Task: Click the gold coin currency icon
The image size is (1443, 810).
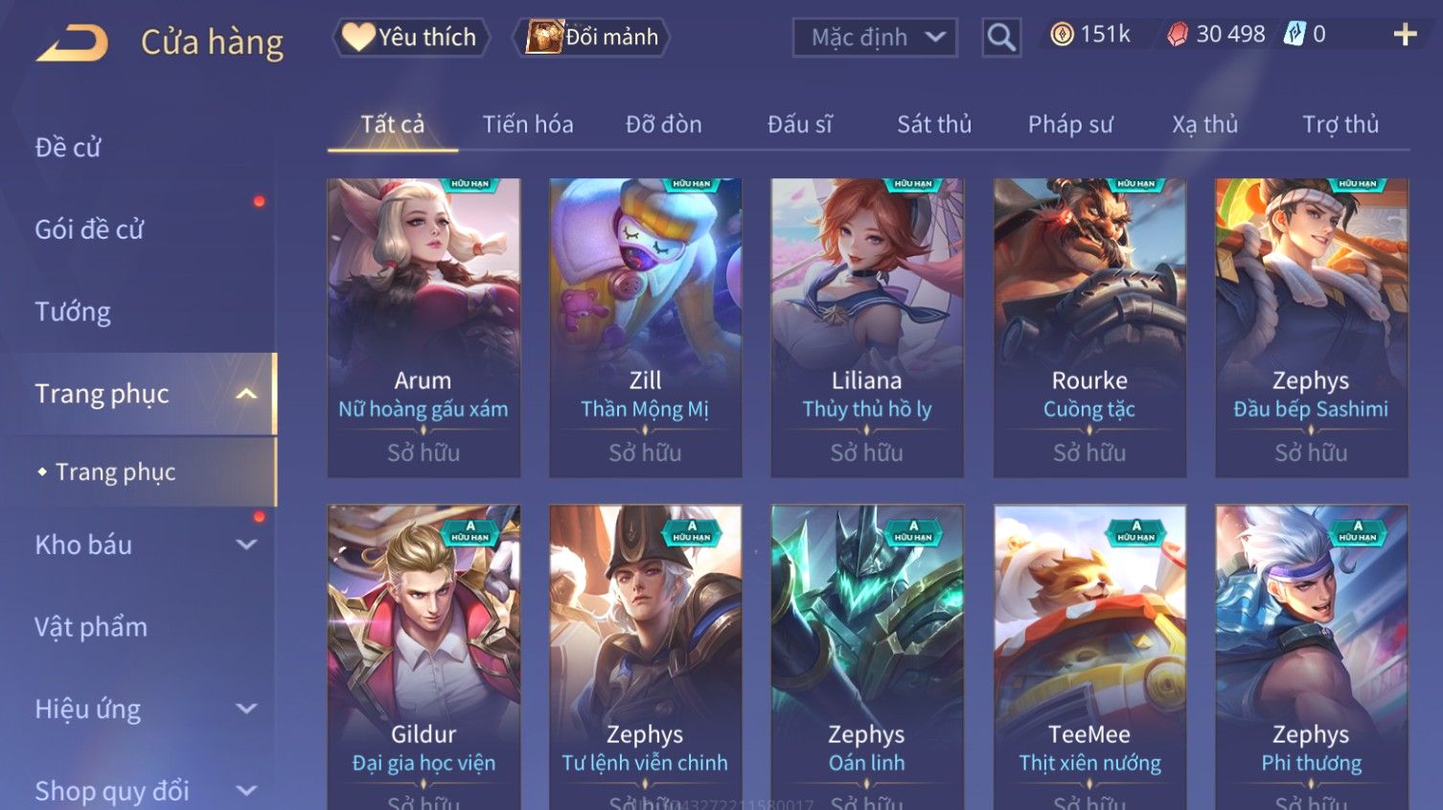Action: click(x=1062, y=35)
